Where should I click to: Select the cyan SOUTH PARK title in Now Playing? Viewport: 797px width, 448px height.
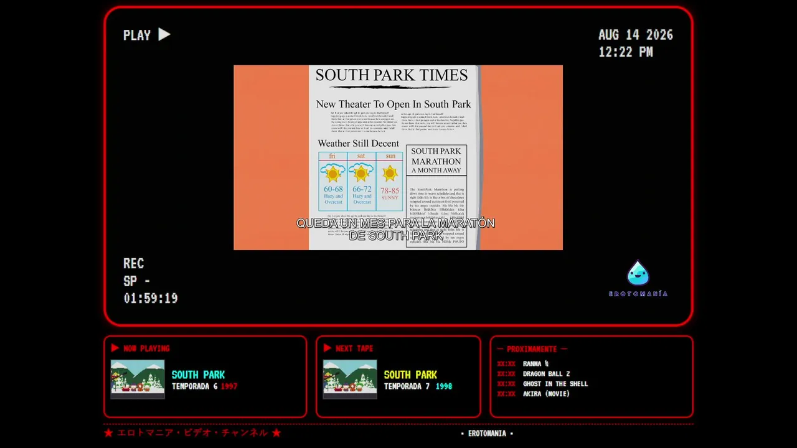pyautogui.click(x=198, y=375)
